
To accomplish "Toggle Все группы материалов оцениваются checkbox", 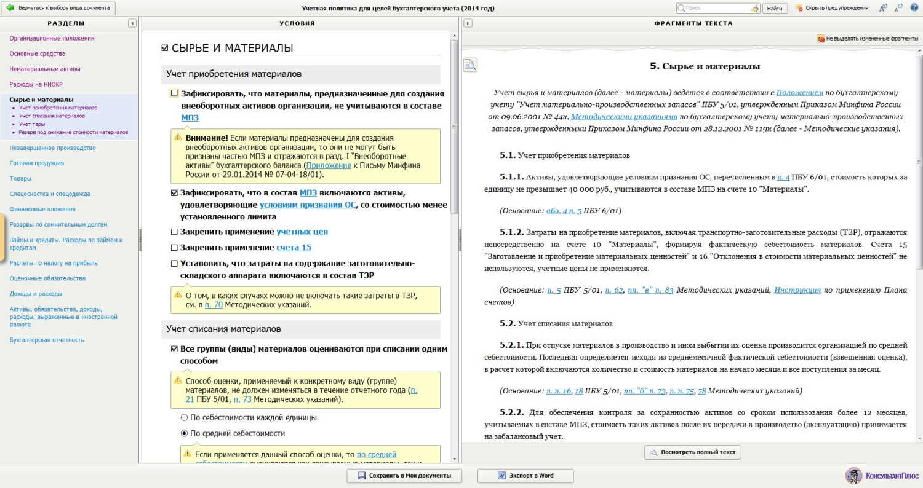I will click(x=174, y=349).
